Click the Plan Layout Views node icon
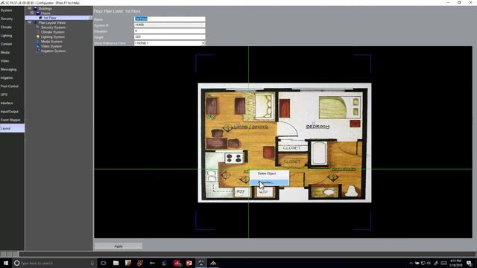This screenshot has height=268, width=477. click(x=35, y=22)
